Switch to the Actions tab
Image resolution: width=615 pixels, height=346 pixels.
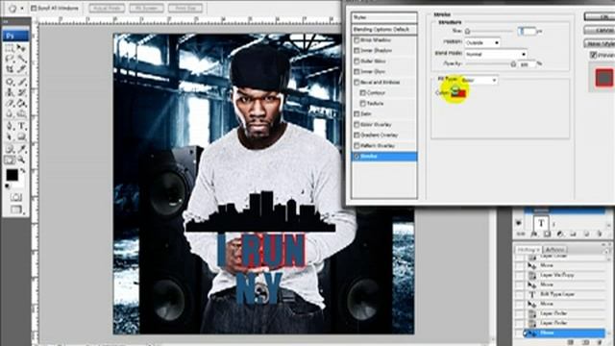point(554,250)
